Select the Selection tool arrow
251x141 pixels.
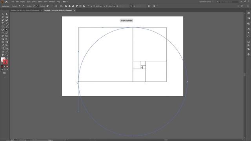click(x=3, y=14)
